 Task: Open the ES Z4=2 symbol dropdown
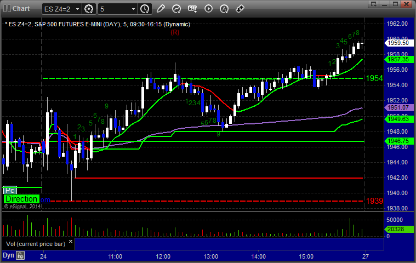point(77,9)
